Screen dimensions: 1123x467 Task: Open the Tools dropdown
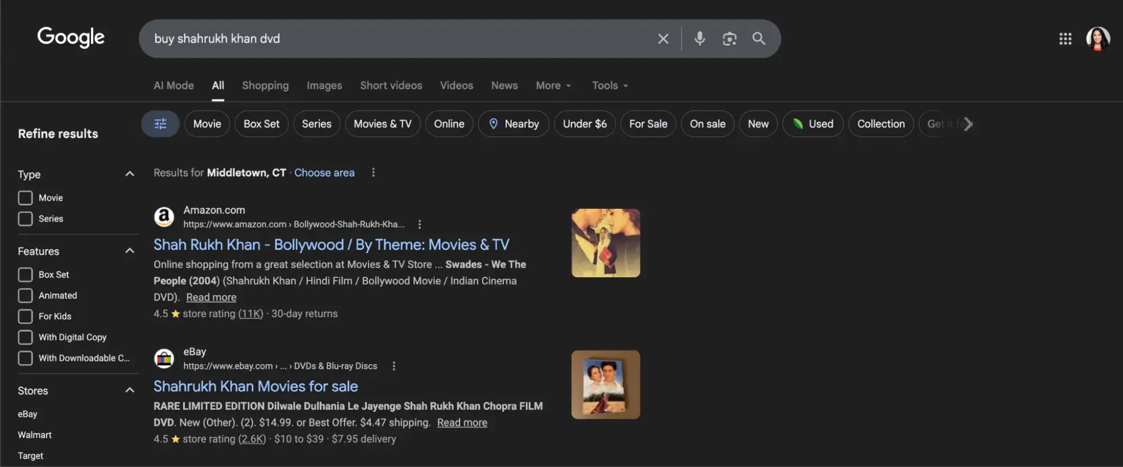(610, 85)
